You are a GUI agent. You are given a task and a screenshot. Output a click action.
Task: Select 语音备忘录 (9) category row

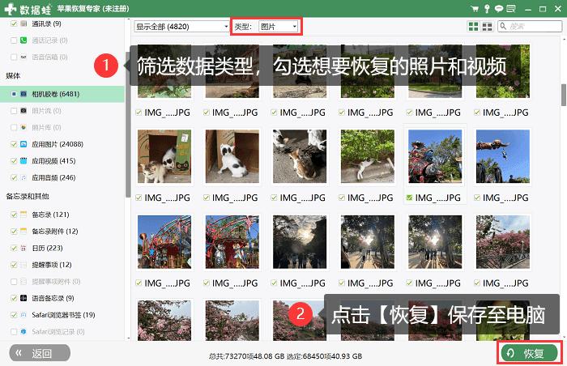click(x=62, y=298)
